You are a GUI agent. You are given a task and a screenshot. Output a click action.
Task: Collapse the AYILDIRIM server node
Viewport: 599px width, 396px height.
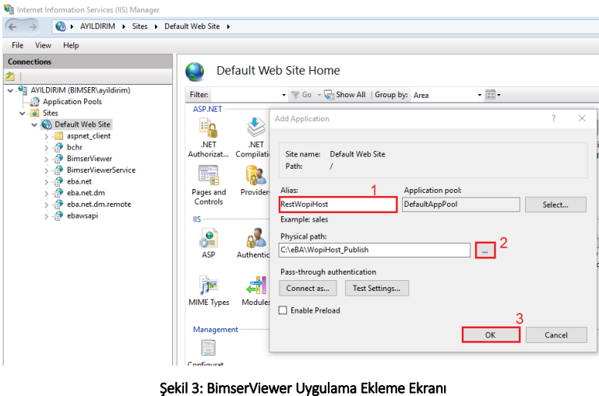point(11,90)
